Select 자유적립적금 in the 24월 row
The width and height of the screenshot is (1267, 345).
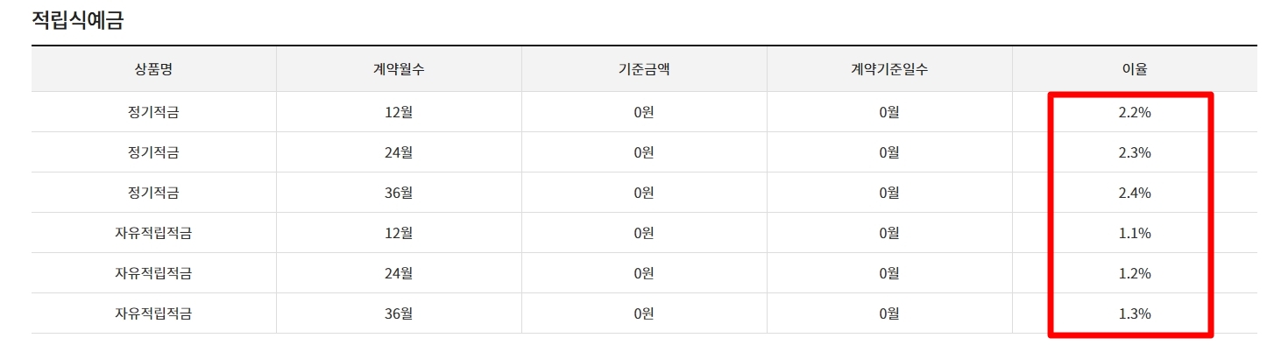[x=153, y=273]
